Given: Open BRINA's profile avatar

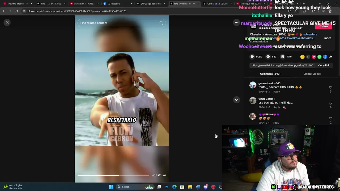Looking at the screenshot, I should tap(253, 116).
